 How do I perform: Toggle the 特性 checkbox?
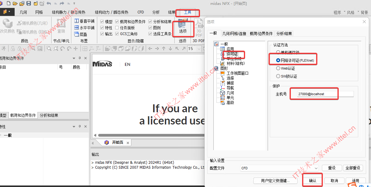coord(102,28)
